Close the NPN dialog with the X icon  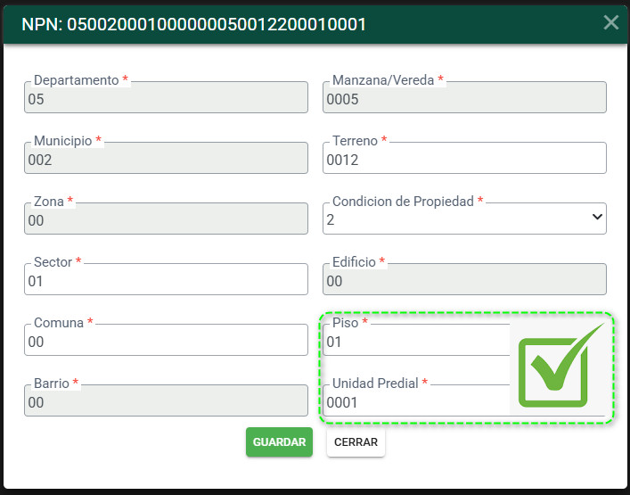click(610, 23)
